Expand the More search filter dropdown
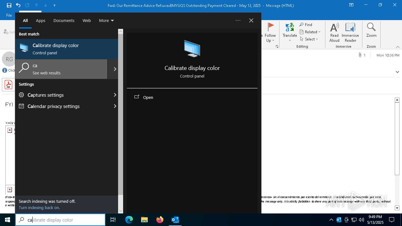 pos(106,20)
